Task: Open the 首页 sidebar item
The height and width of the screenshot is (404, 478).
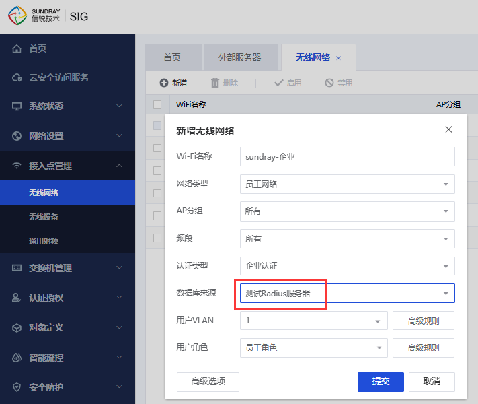Action: click(38, 48)
